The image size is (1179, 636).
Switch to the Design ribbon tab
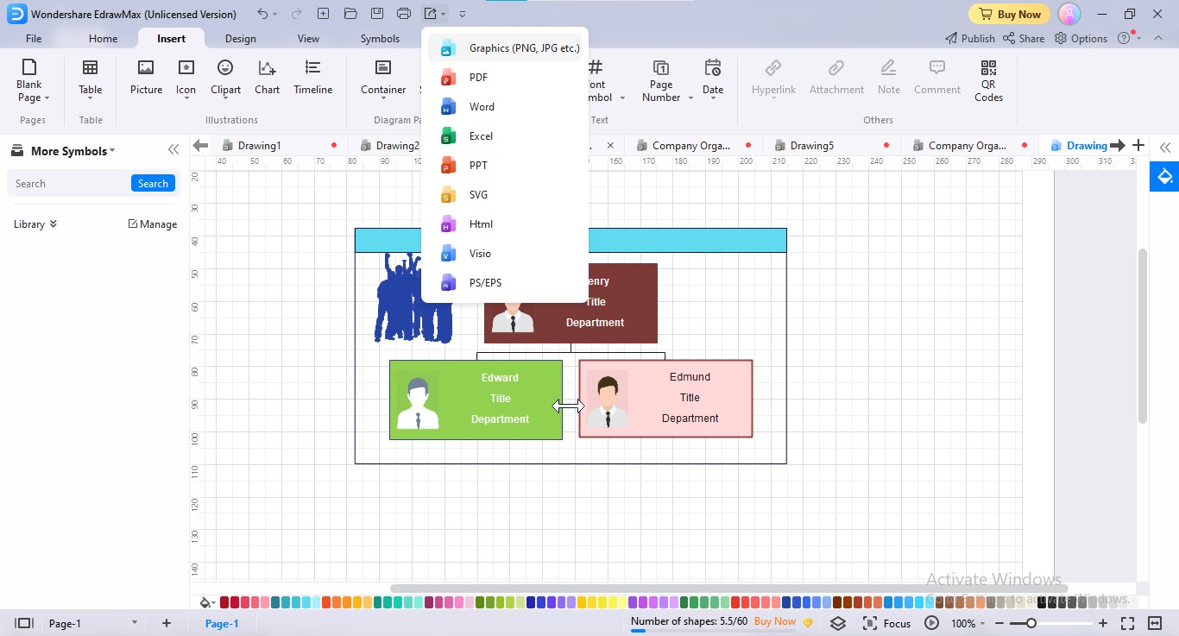(240, 39)
